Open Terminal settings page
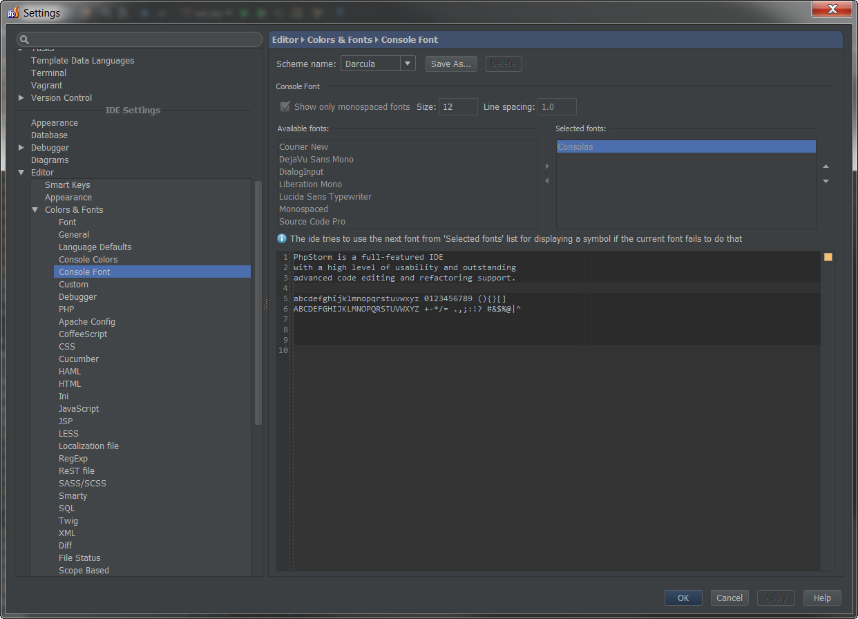The height and width of the screenshot is (619, 858). [48, 73]
